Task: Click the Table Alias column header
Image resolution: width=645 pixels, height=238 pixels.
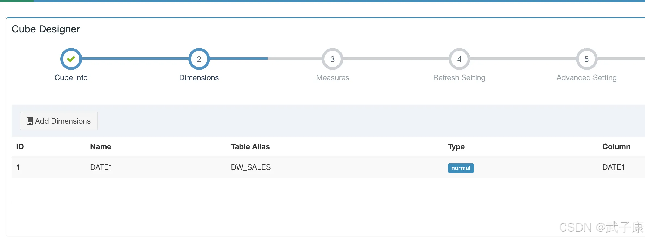Action: pyautogui.click(x=250, y=147)
